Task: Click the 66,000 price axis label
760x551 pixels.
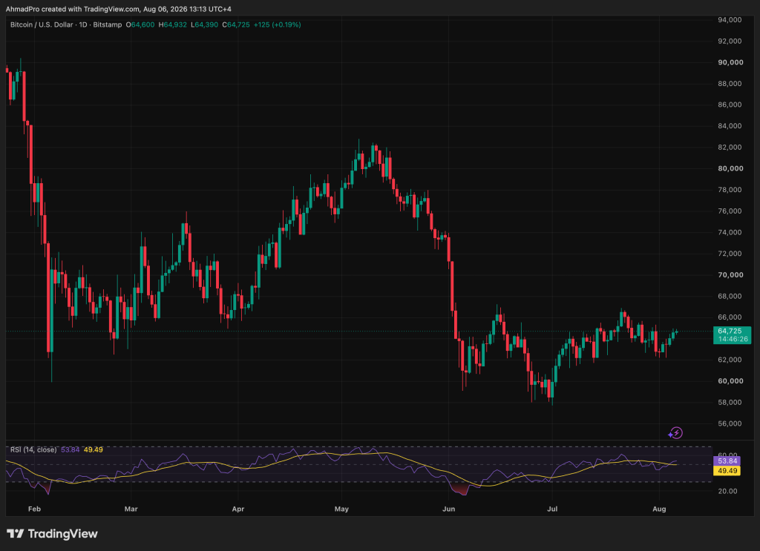Action: coord(730,317)
